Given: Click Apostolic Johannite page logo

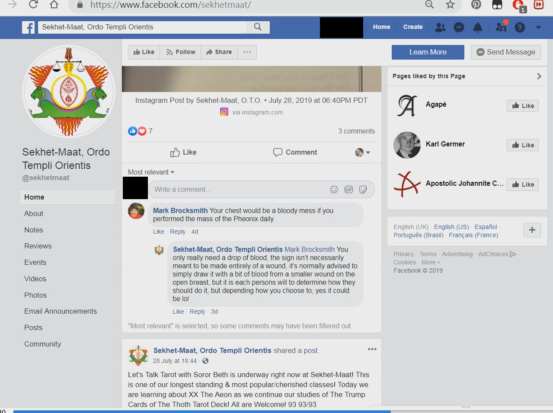Looking at the screenshot, I should click(x=407, y=184).
